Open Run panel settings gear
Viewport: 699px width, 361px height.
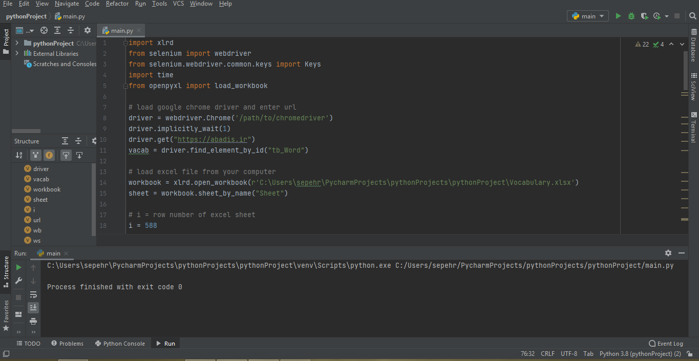tap(668, 253)
